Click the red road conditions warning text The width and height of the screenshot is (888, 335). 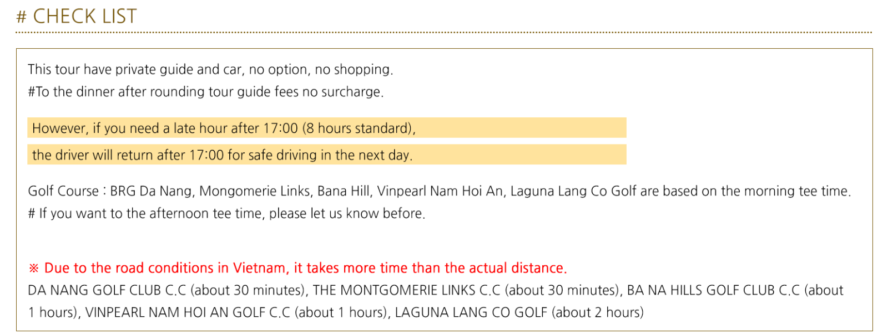tap(305, 268)
